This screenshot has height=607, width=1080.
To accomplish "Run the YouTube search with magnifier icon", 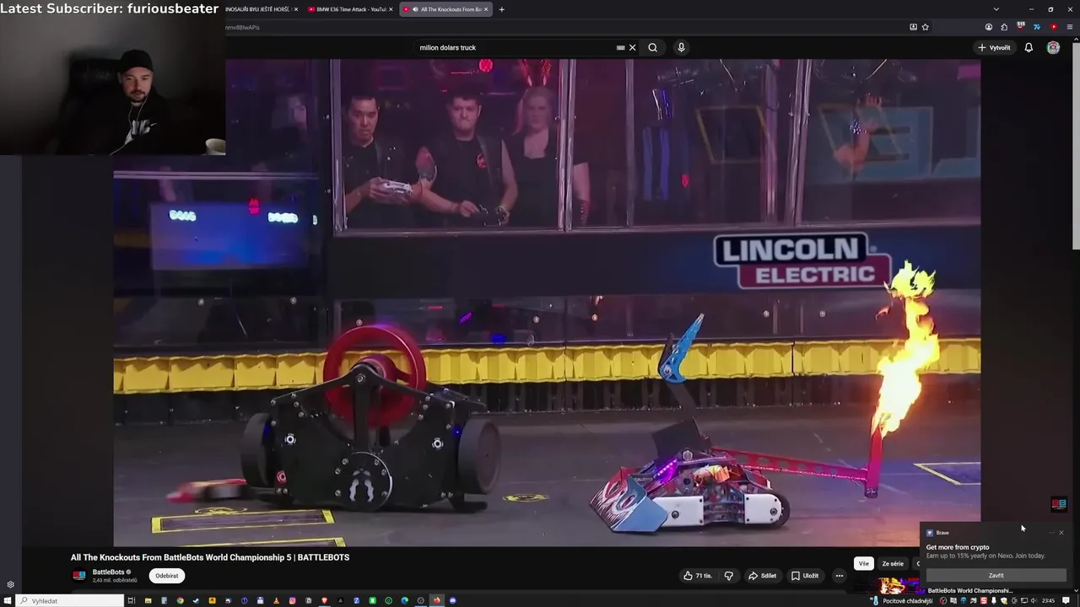I will tap(652, 47).
